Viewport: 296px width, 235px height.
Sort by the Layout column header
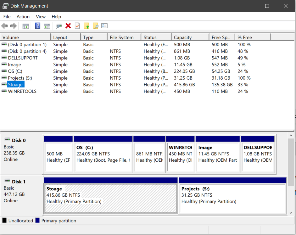[66, 37]
